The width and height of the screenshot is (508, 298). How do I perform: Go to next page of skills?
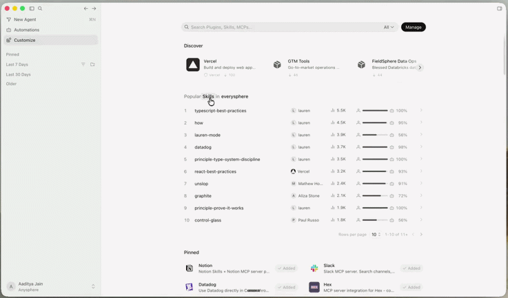421,235
